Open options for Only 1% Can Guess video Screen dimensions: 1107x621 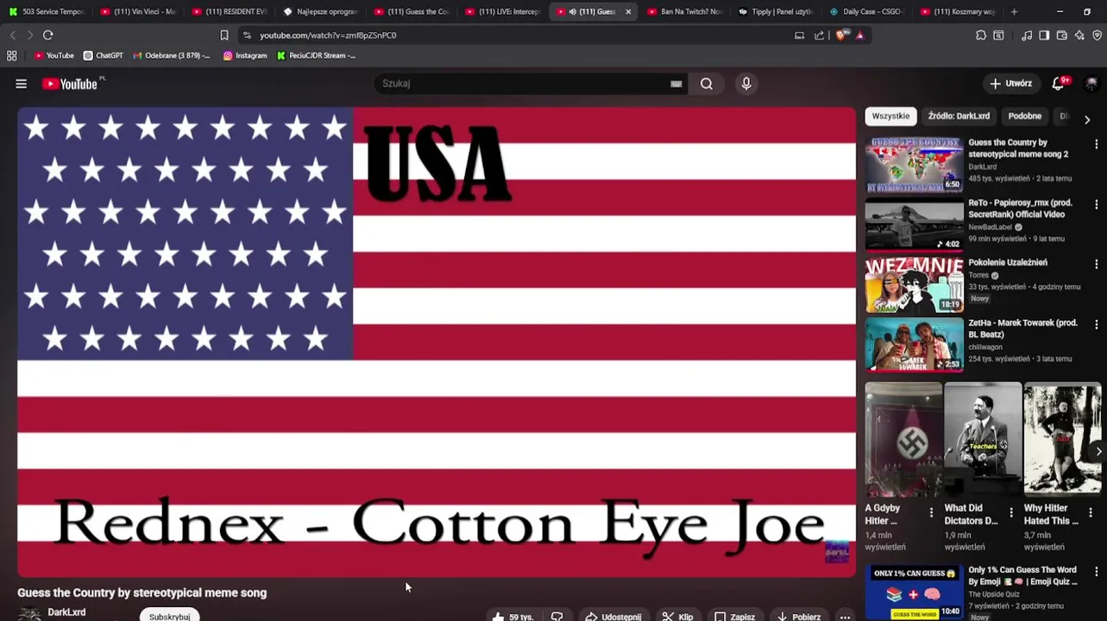(x=1096, y=573)
